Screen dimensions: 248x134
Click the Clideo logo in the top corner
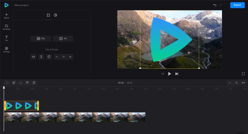[7, 5]
